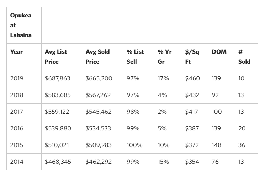Click the 'Avg List Price' column header
The width and height of the screenshot is (265, 178).
pyautogui.click(x=56, y=57)
